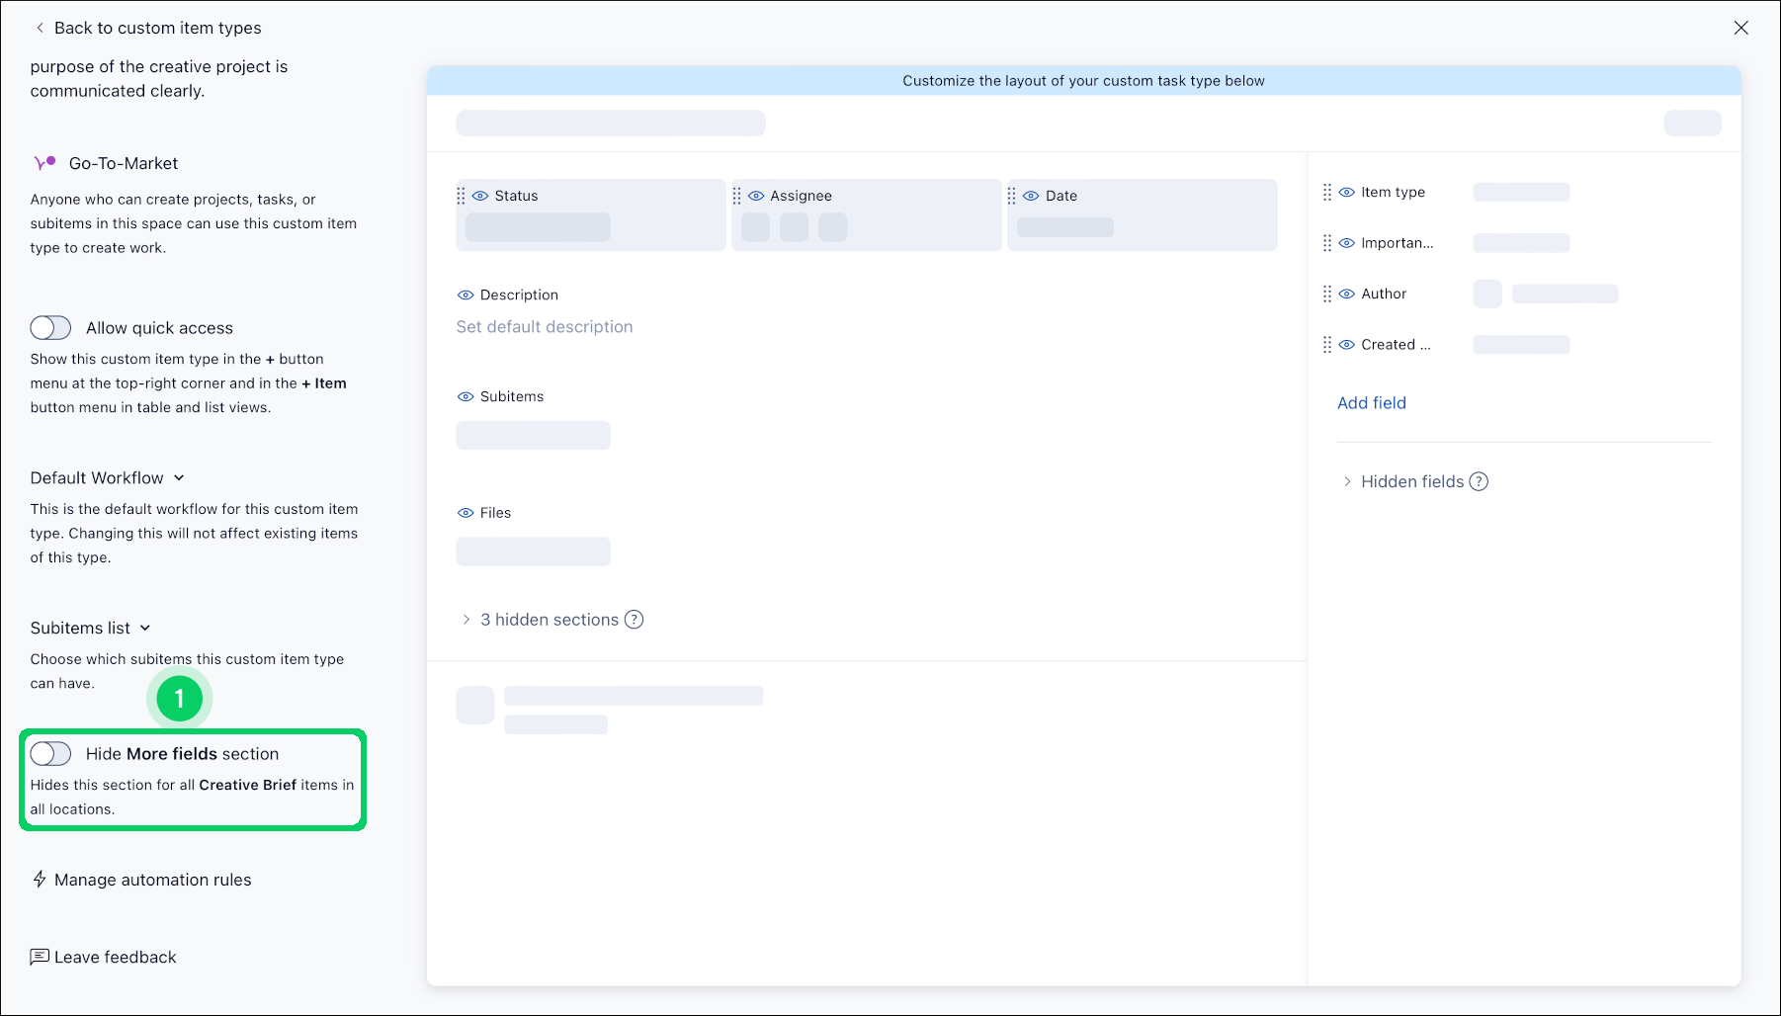Click the Set default description field

click(545, 326)
